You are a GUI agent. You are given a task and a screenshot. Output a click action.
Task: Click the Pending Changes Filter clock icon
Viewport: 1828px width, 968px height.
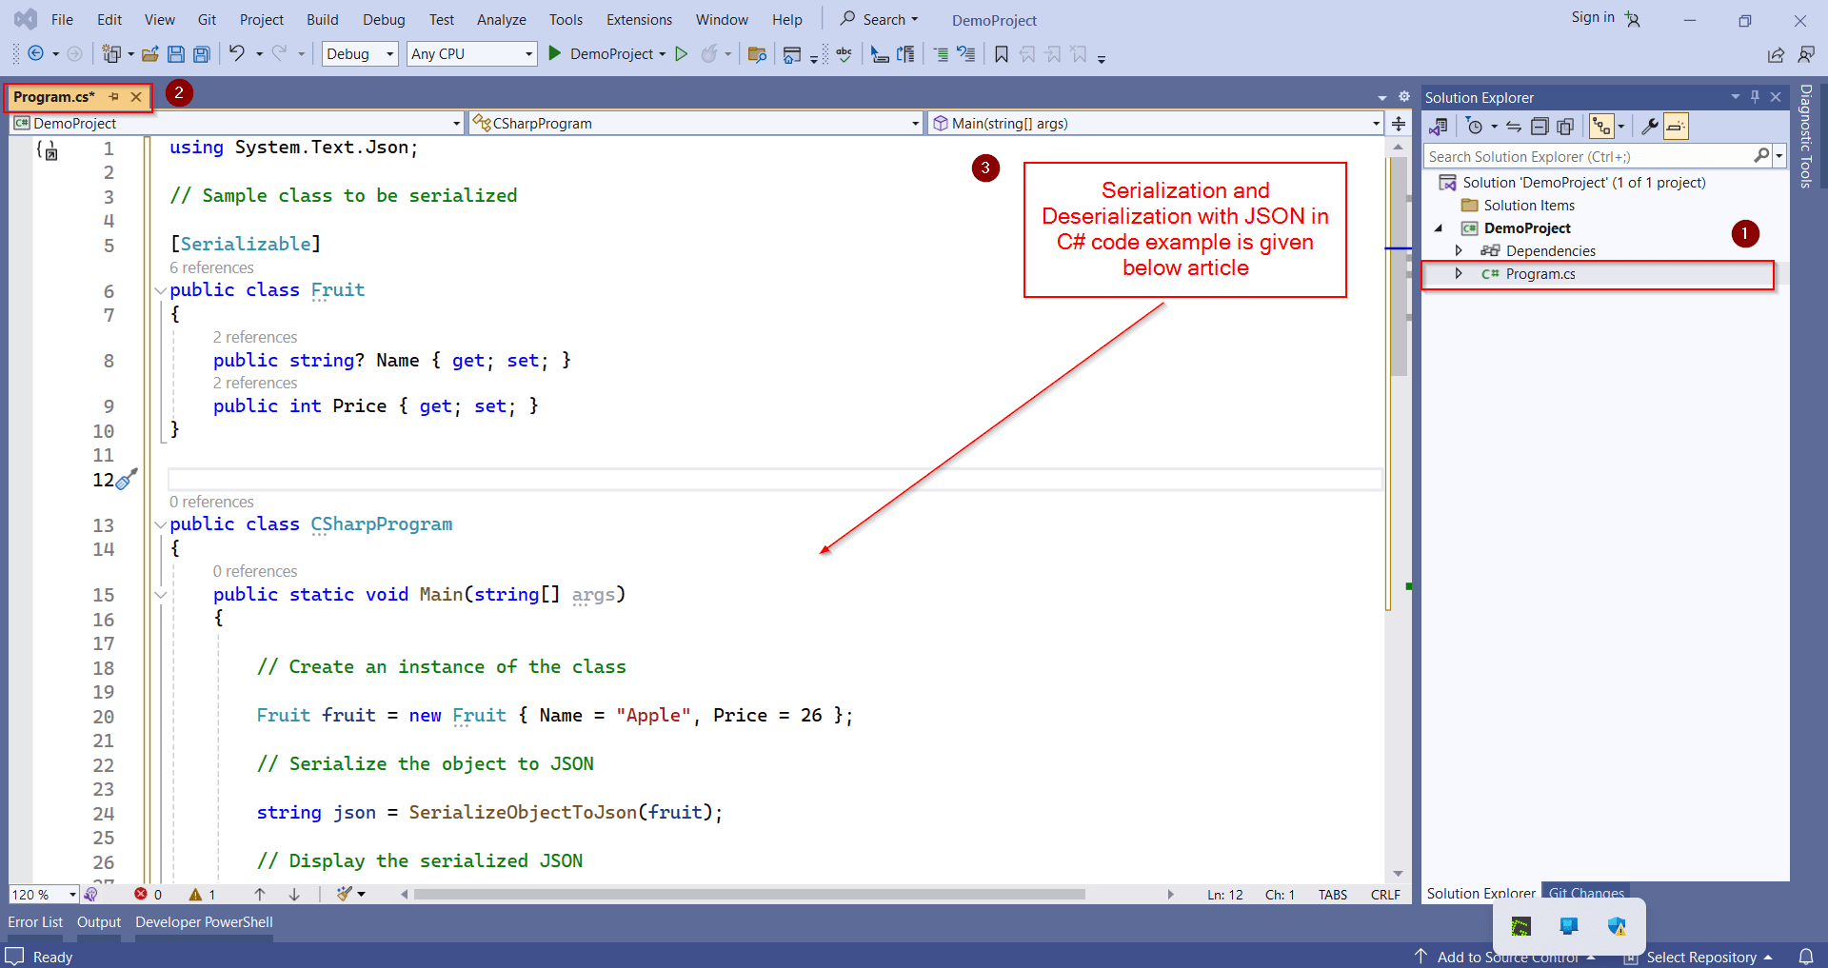(1475, 127)
